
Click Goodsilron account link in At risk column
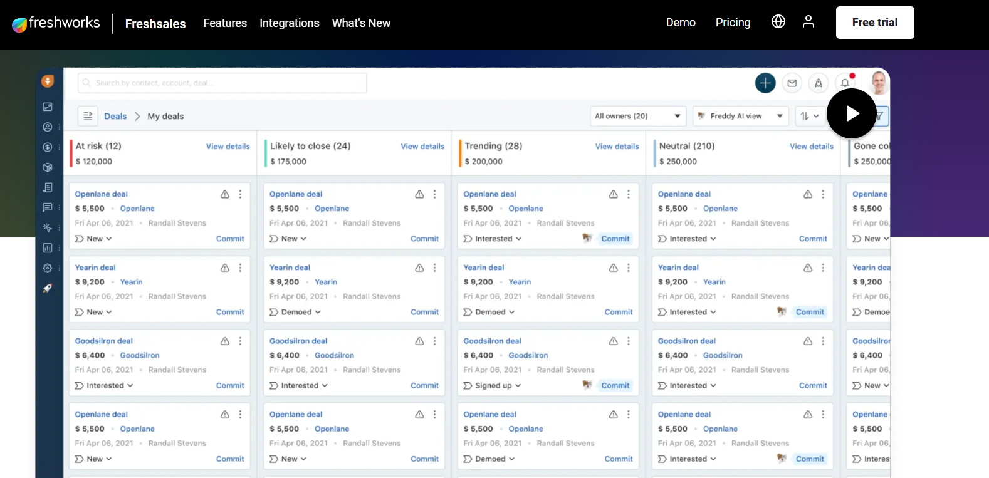(x=140, y=355)
